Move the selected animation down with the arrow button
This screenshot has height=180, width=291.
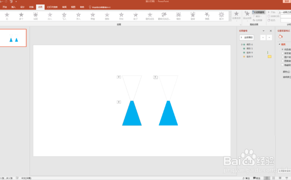[x=269, y=38]
